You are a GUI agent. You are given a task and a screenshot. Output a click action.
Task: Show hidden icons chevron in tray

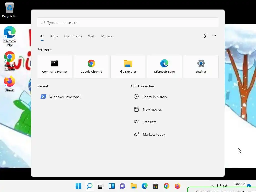point(212,186)
